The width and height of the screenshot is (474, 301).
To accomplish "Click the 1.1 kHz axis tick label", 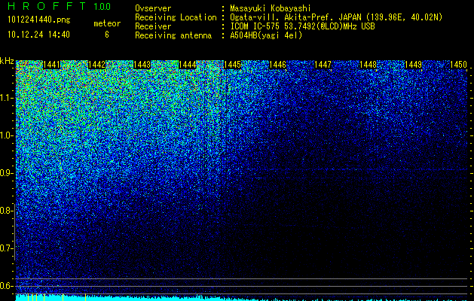I will pos(6,98).
